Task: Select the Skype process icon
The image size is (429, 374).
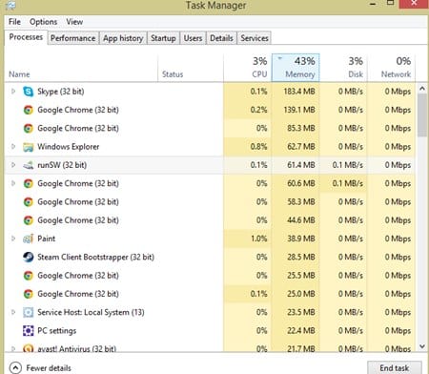Action: pyautogui.click(x=29, y=92)
